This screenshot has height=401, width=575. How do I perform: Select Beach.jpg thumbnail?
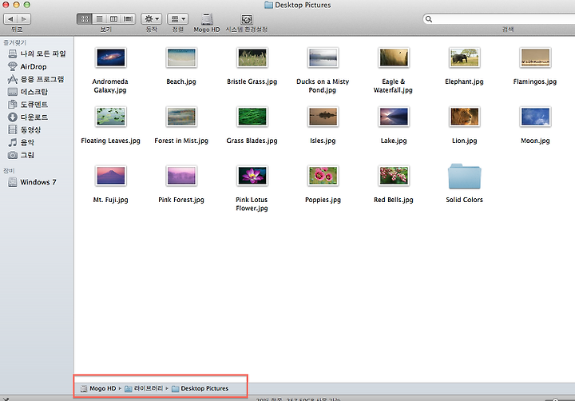click(x=181, y=58)
